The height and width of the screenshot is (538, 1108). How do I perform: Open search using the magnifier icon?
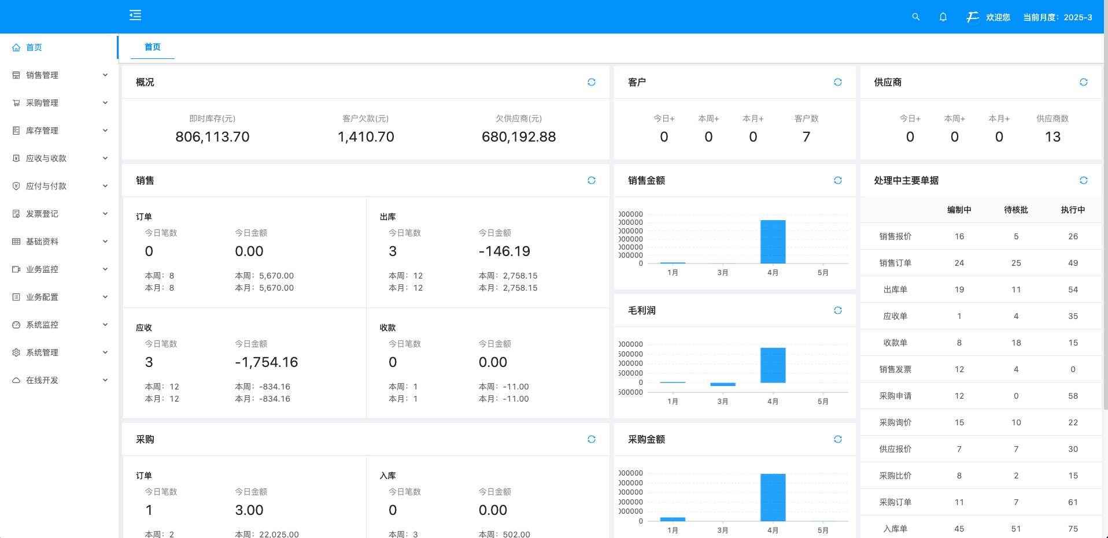[x=915, y=17]
